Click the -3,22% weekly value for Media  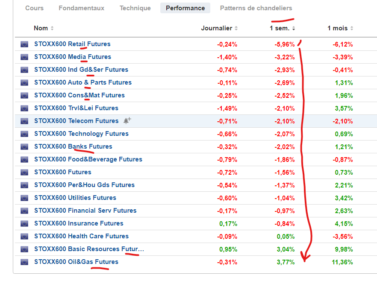285,57
